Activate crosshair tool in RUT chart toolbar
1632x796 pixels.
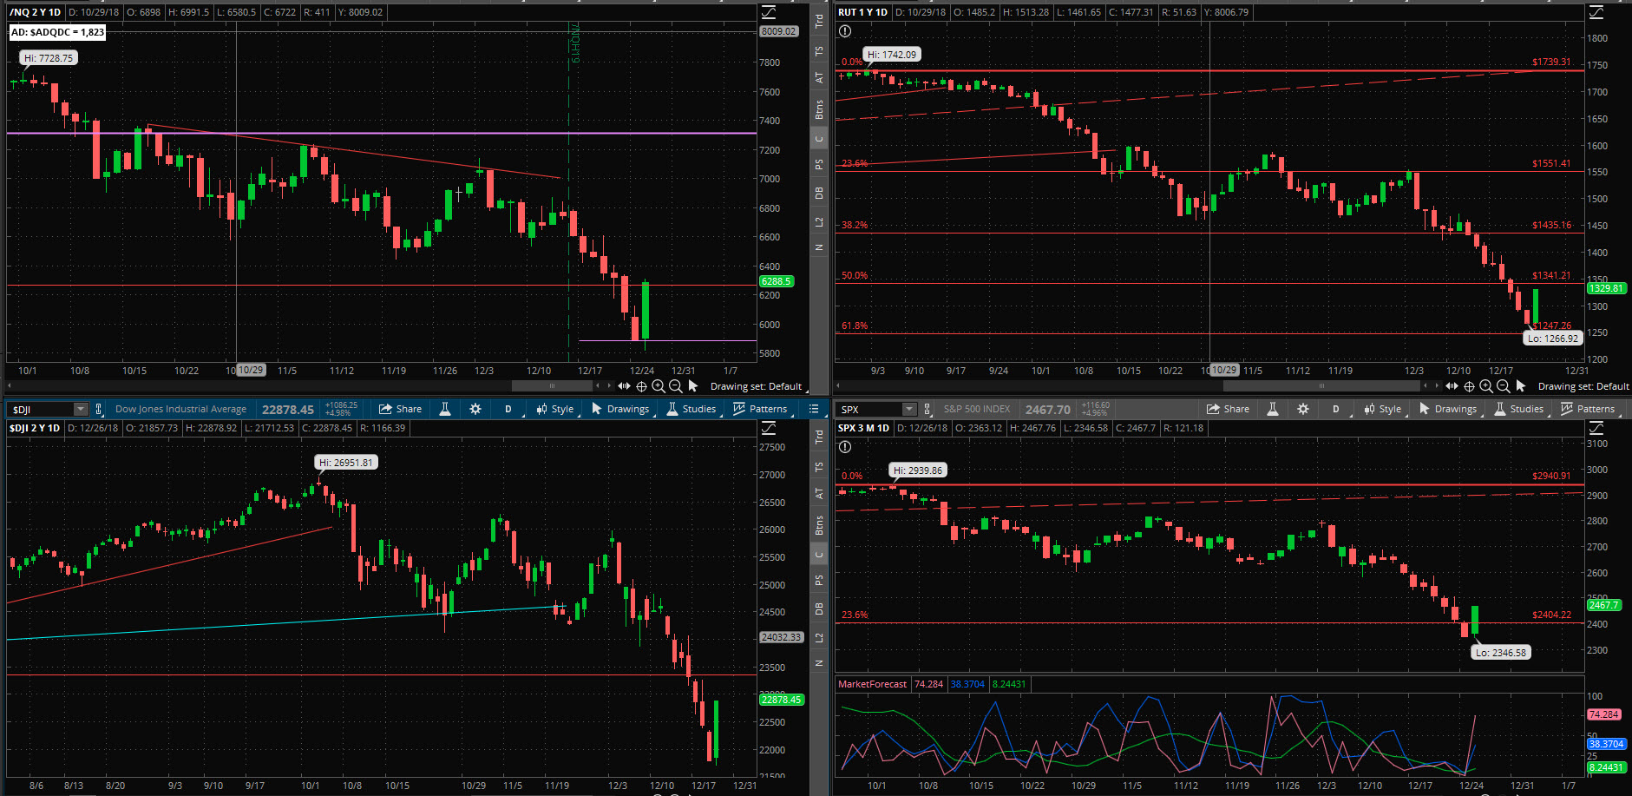coord(1469,386)
